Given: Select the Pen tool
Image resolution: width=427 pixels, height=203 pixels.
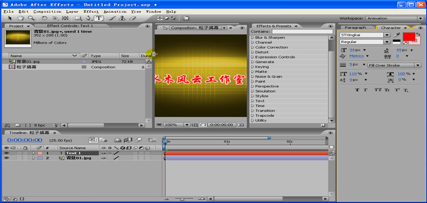Looking at the screenshot, I should [x=89, y=18].
